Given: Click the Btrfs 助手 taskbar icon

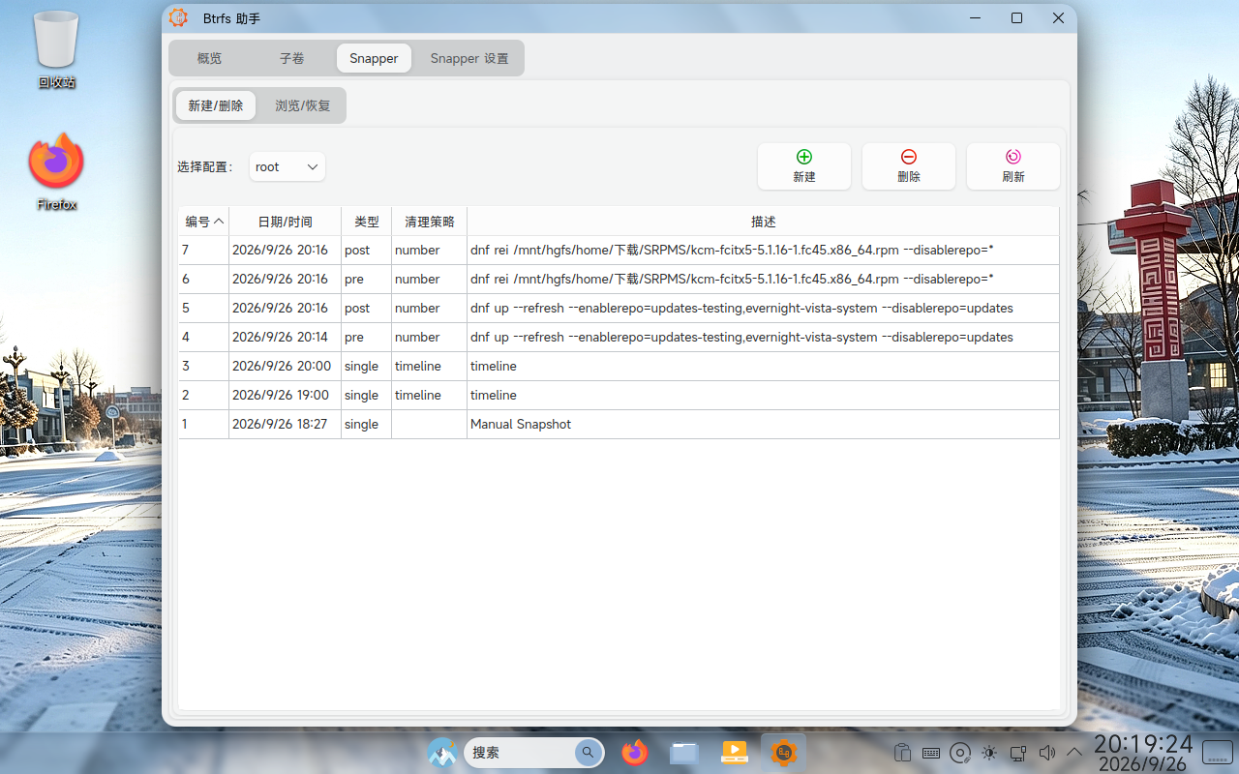Looking at the screenshot, I should click(784, 752).
